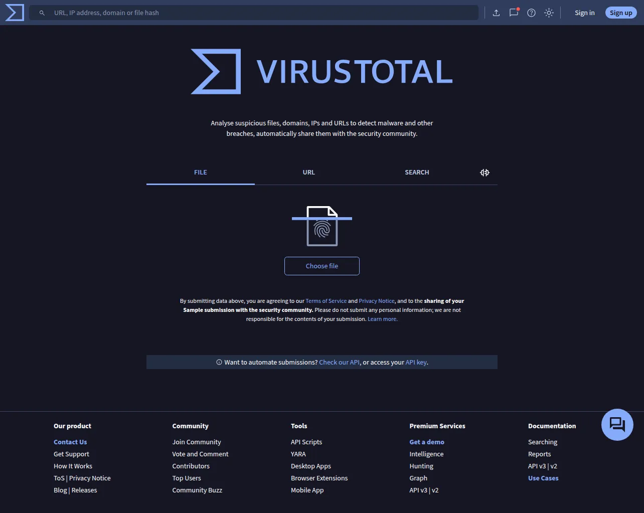Open Graph footer link
Image resolution: width=644 pixels, height=513 pixels.
[418, 478]
